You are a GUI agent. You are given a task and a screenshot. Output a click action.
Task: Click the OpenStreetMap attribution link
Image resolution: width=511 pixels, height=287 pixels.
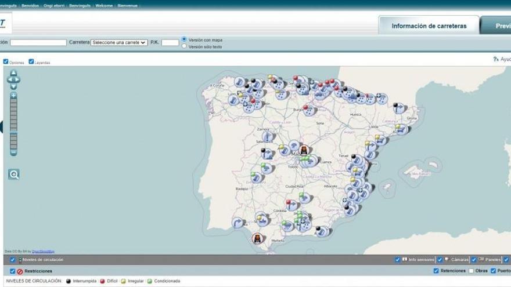(x=43, y=251)
